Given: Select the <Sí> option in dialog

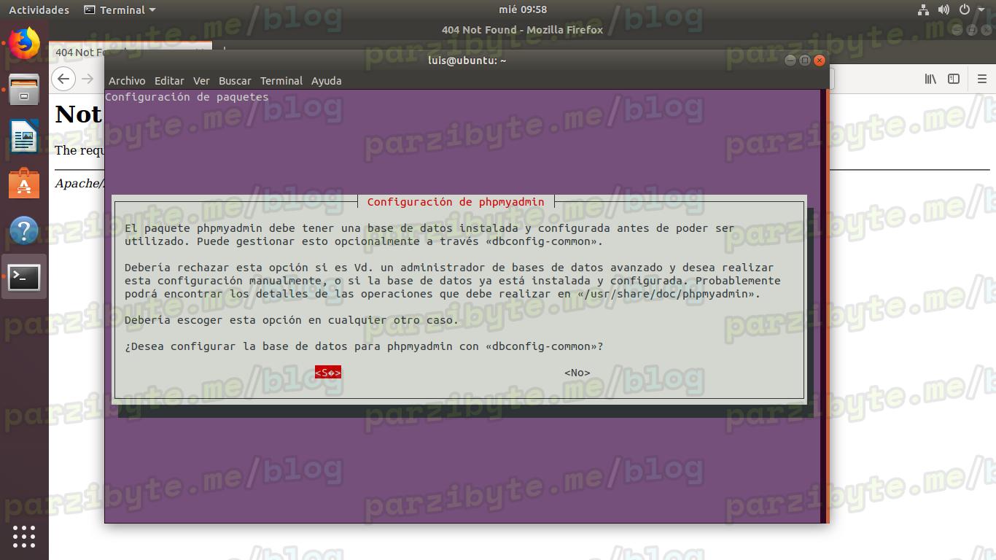Looking at the screenshot, I should click(x=328, y=373).
